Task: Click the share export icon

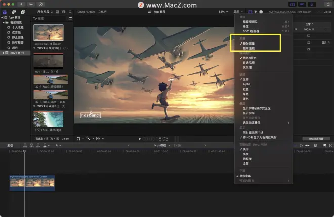Action: [x=328, y=4]
